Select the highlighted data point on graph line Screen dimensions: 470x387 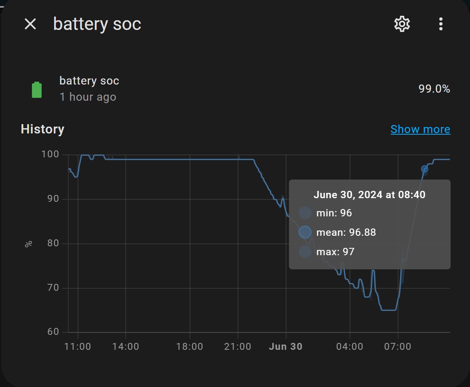(424, 169)
